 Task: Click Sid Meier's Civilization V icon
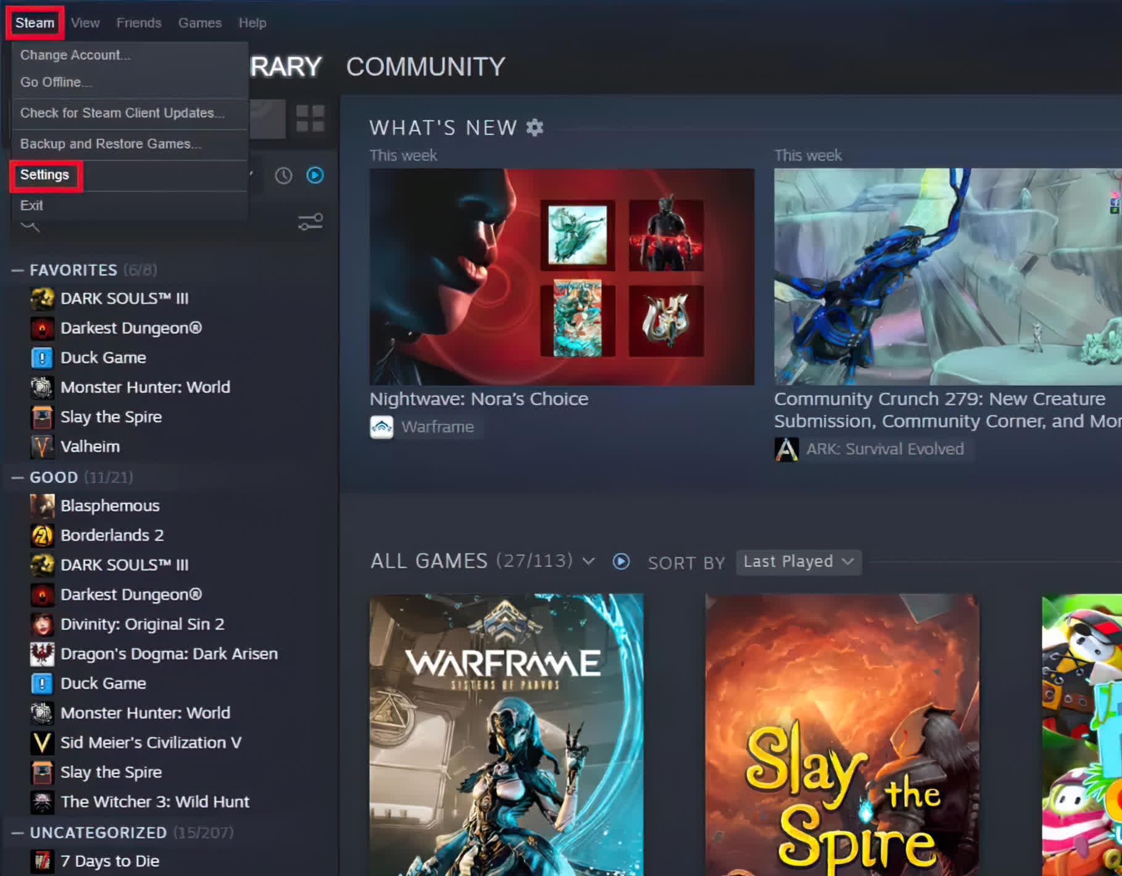(42, 743)
